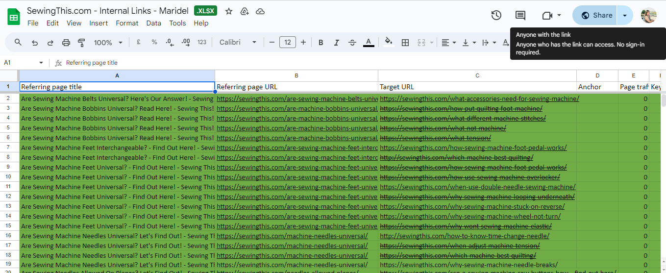Open the account profile picture
Image resolution: width=666 pixels, height=273 pixels.
tap(648, 15)
